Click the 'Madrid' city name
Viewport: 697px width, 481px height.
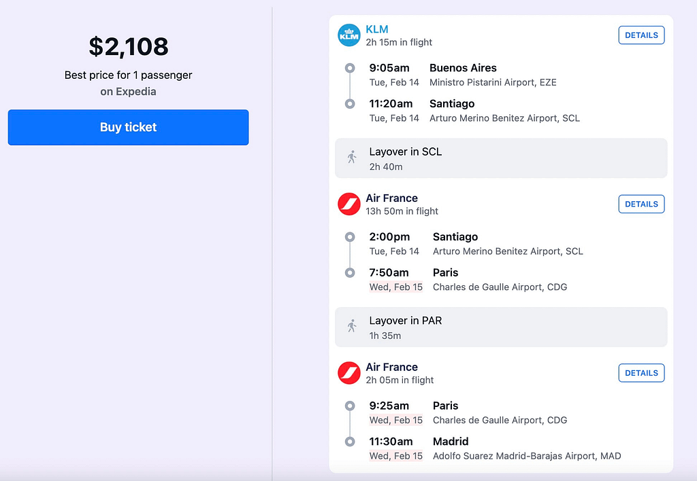coord(451,442)
